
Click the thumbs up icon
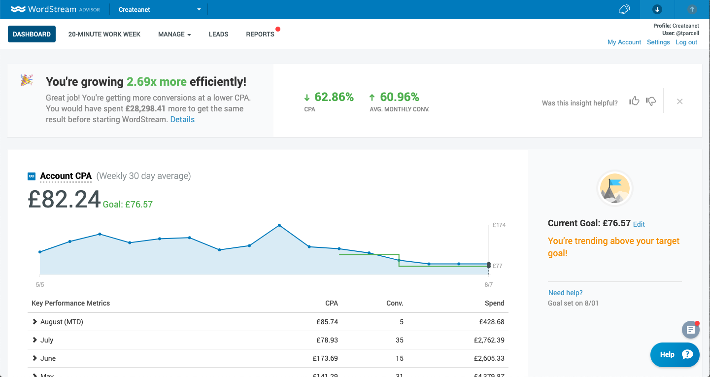tap(634, 101)
